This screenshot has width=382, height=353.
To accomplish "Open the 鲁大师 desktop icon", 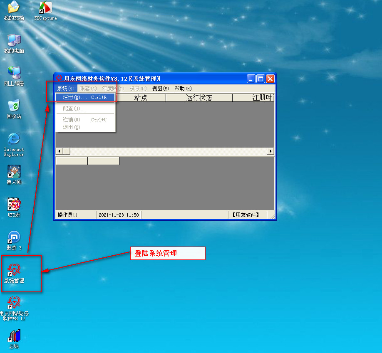I will (14, 173).
